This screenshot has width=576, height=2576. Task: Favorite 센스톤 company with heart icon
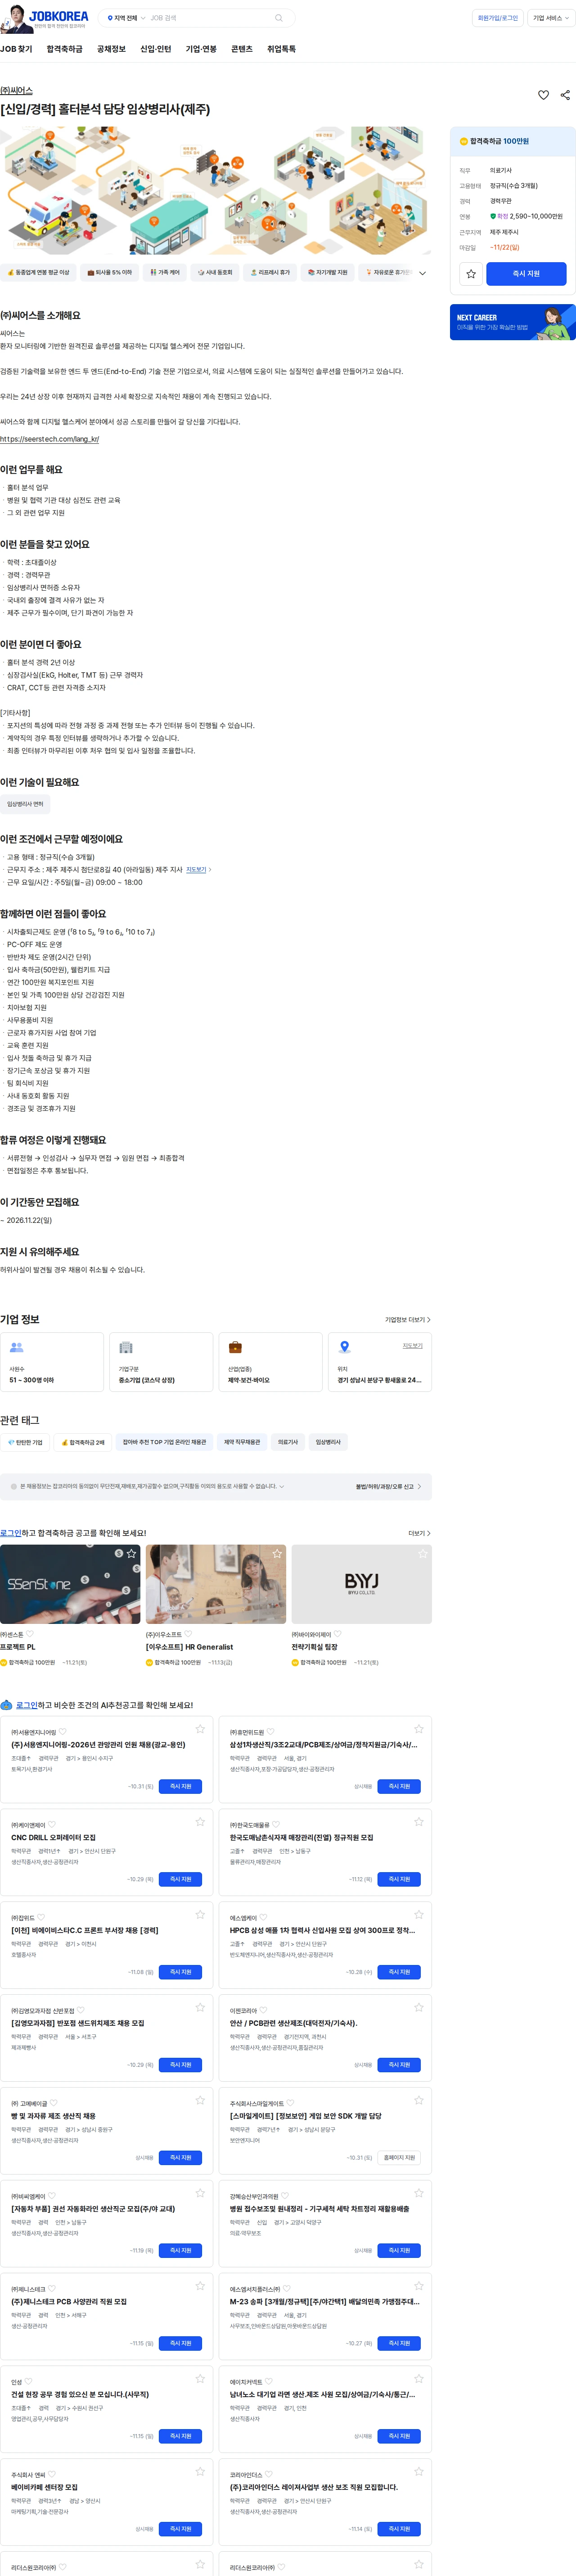[30, 1634]
